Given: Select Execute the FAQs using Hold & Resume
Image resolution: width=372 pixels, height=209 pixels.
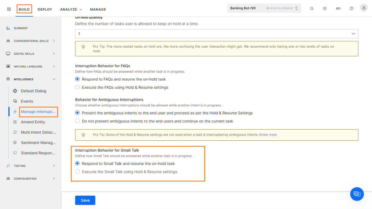Looking at the screenshot, I should point(77,87).
